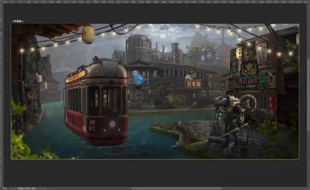310x190 pixels.
Task: Click the vertical ruler on the left edge
Action: point(2,95)
